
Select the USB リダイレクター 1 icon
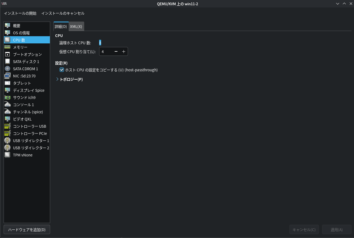coord(7,141)
